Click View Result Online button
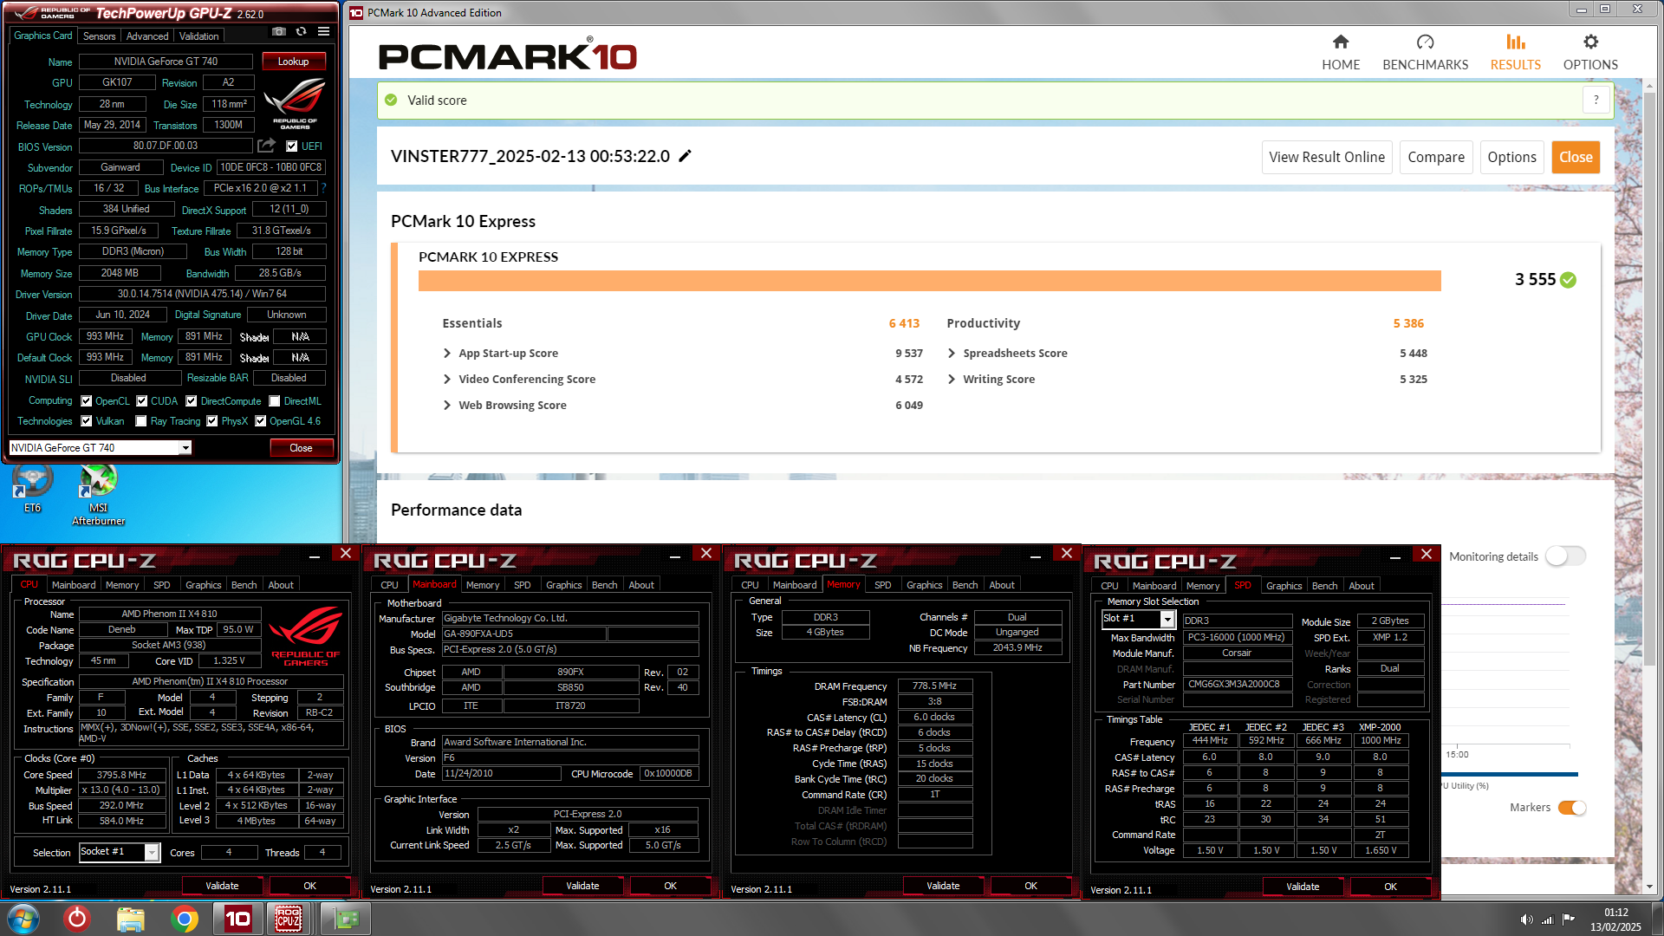Viewport: 1664px width, 936px height. click(1327, 157)
